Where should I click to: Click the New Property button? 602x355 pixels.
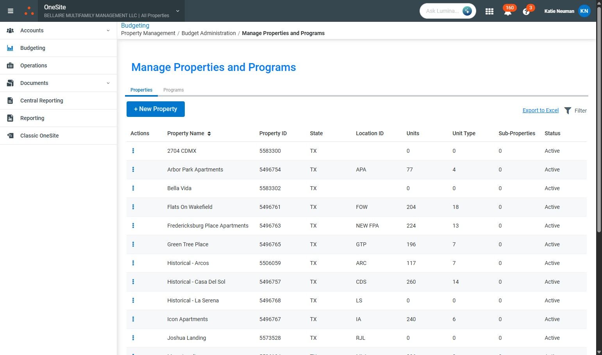(155, 109)
